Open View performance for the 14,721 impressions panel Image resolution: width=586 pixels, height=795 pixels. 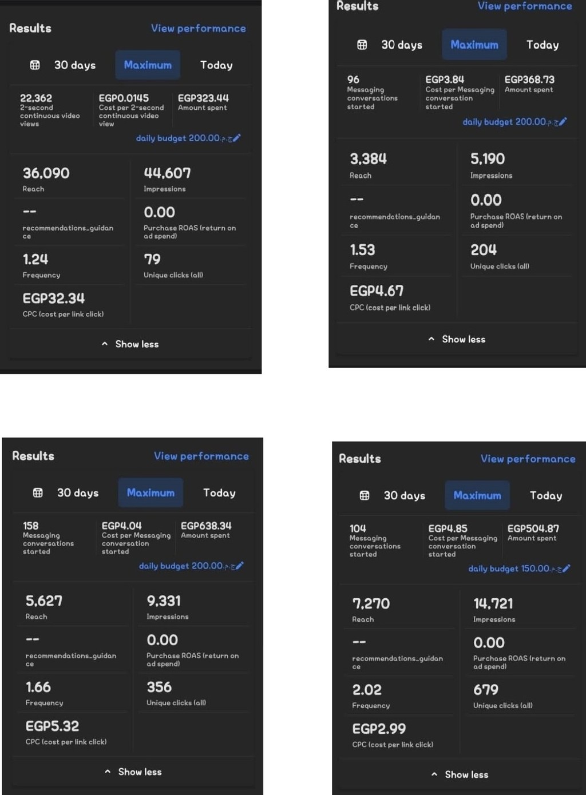(528, 459)
